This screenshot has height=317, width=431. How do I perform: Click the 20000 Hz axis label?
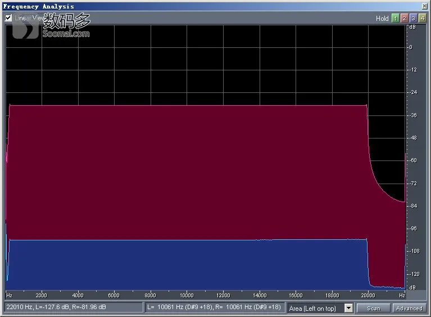pos(368,296)
